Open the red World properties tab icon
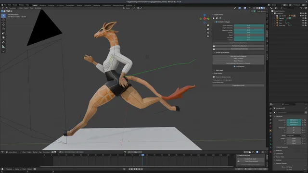 [x=270, y=126]
